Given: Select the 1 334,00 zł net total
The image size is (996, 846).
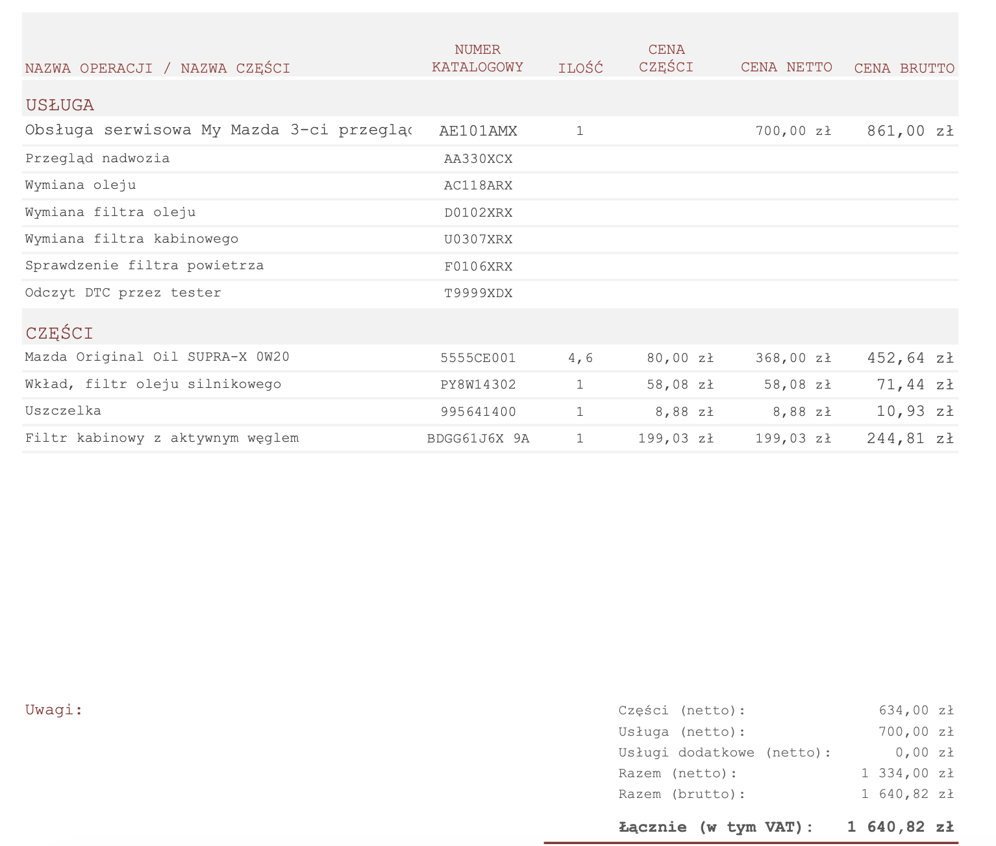Looking at the screenshot, I should [x=907, y=773].
